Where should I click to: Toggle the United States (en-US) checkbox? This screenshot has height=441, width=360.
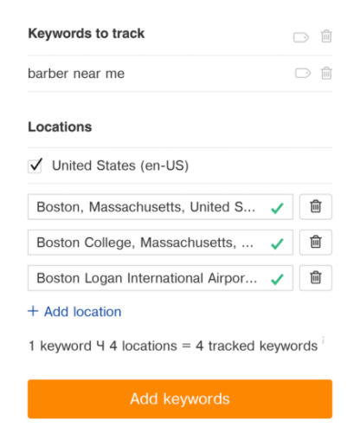pos(35,165)
